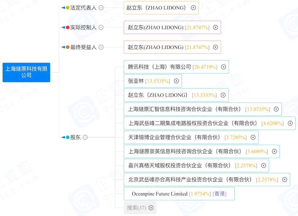Click 20.4719% percentage of 腾讯科技

coord(205,67)
